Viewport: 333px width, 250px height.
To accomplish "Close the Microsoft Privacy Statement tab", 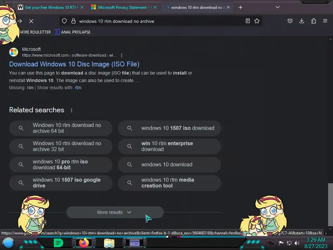I will pos(155,7).
